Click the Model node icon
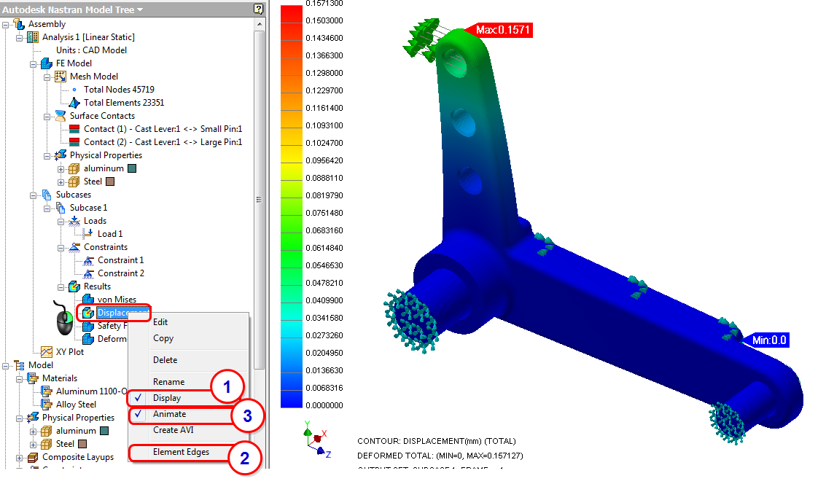The image size is (834, 484). click(19, 365)
